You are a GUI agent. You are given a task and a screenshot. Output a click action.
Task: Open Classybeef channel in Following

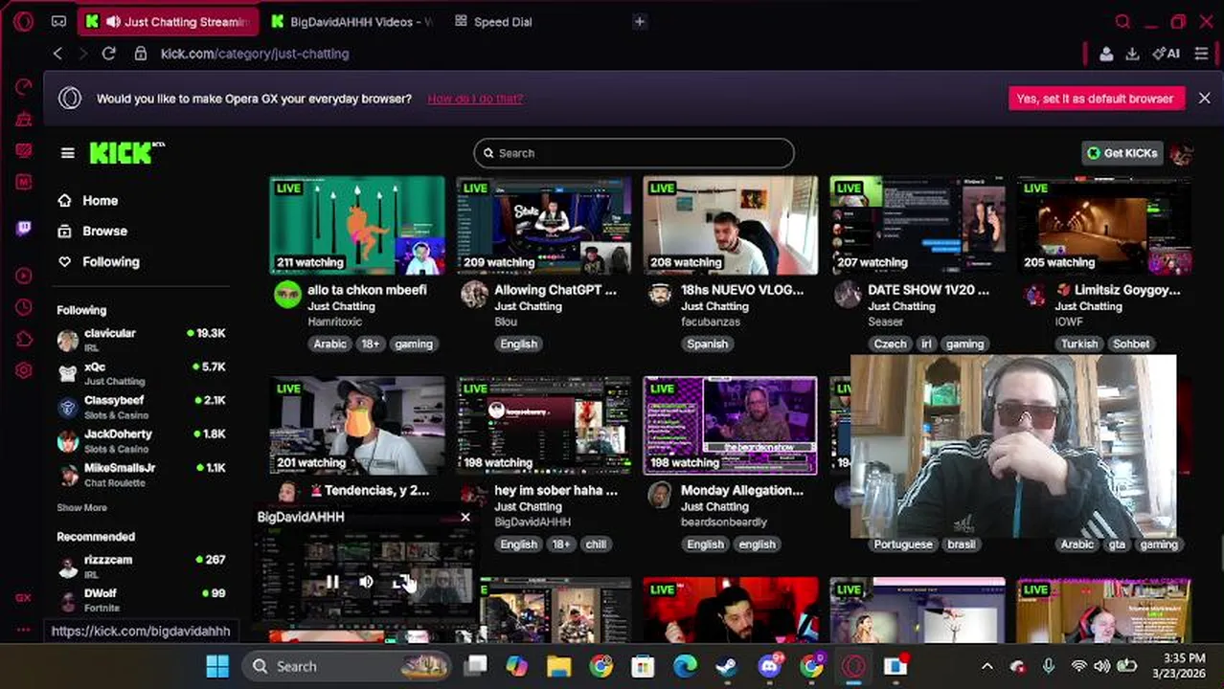click(x=141, y=407)
